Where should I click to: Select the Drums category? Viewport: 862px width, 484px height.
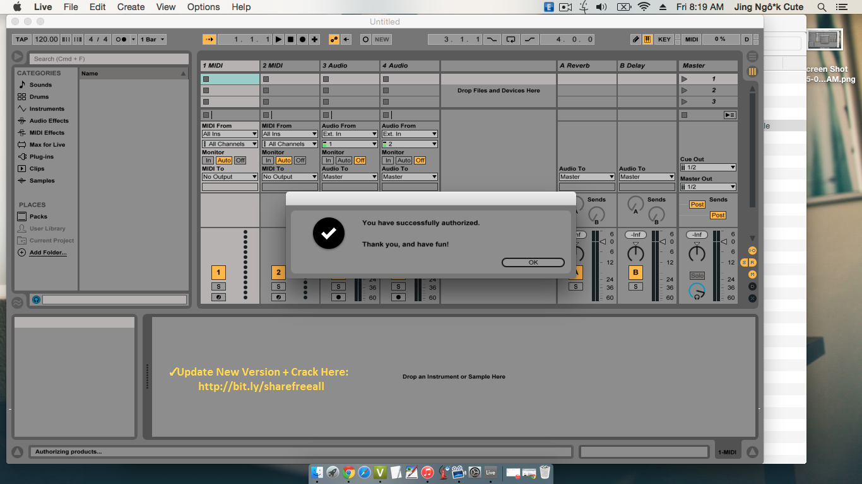coord(39,96)
